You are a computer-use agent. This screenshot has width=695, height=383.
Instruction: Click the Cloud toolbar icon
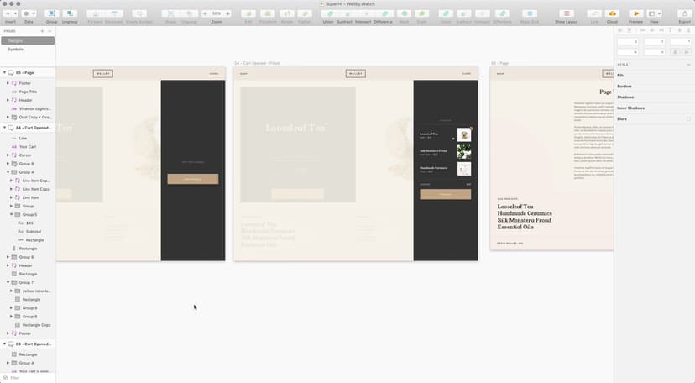coord(612,14)
